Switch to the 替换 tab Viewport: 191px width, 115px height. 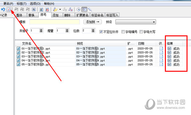pyautogui.click(x=33, y=15)
